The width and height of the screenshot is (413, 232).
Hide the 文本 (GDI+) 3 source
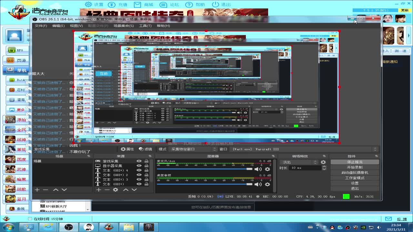tap(139, 179)
